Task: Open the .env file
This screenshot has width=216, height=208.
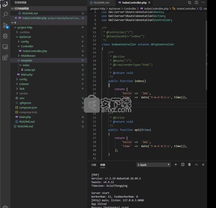Action: [49, 98]
